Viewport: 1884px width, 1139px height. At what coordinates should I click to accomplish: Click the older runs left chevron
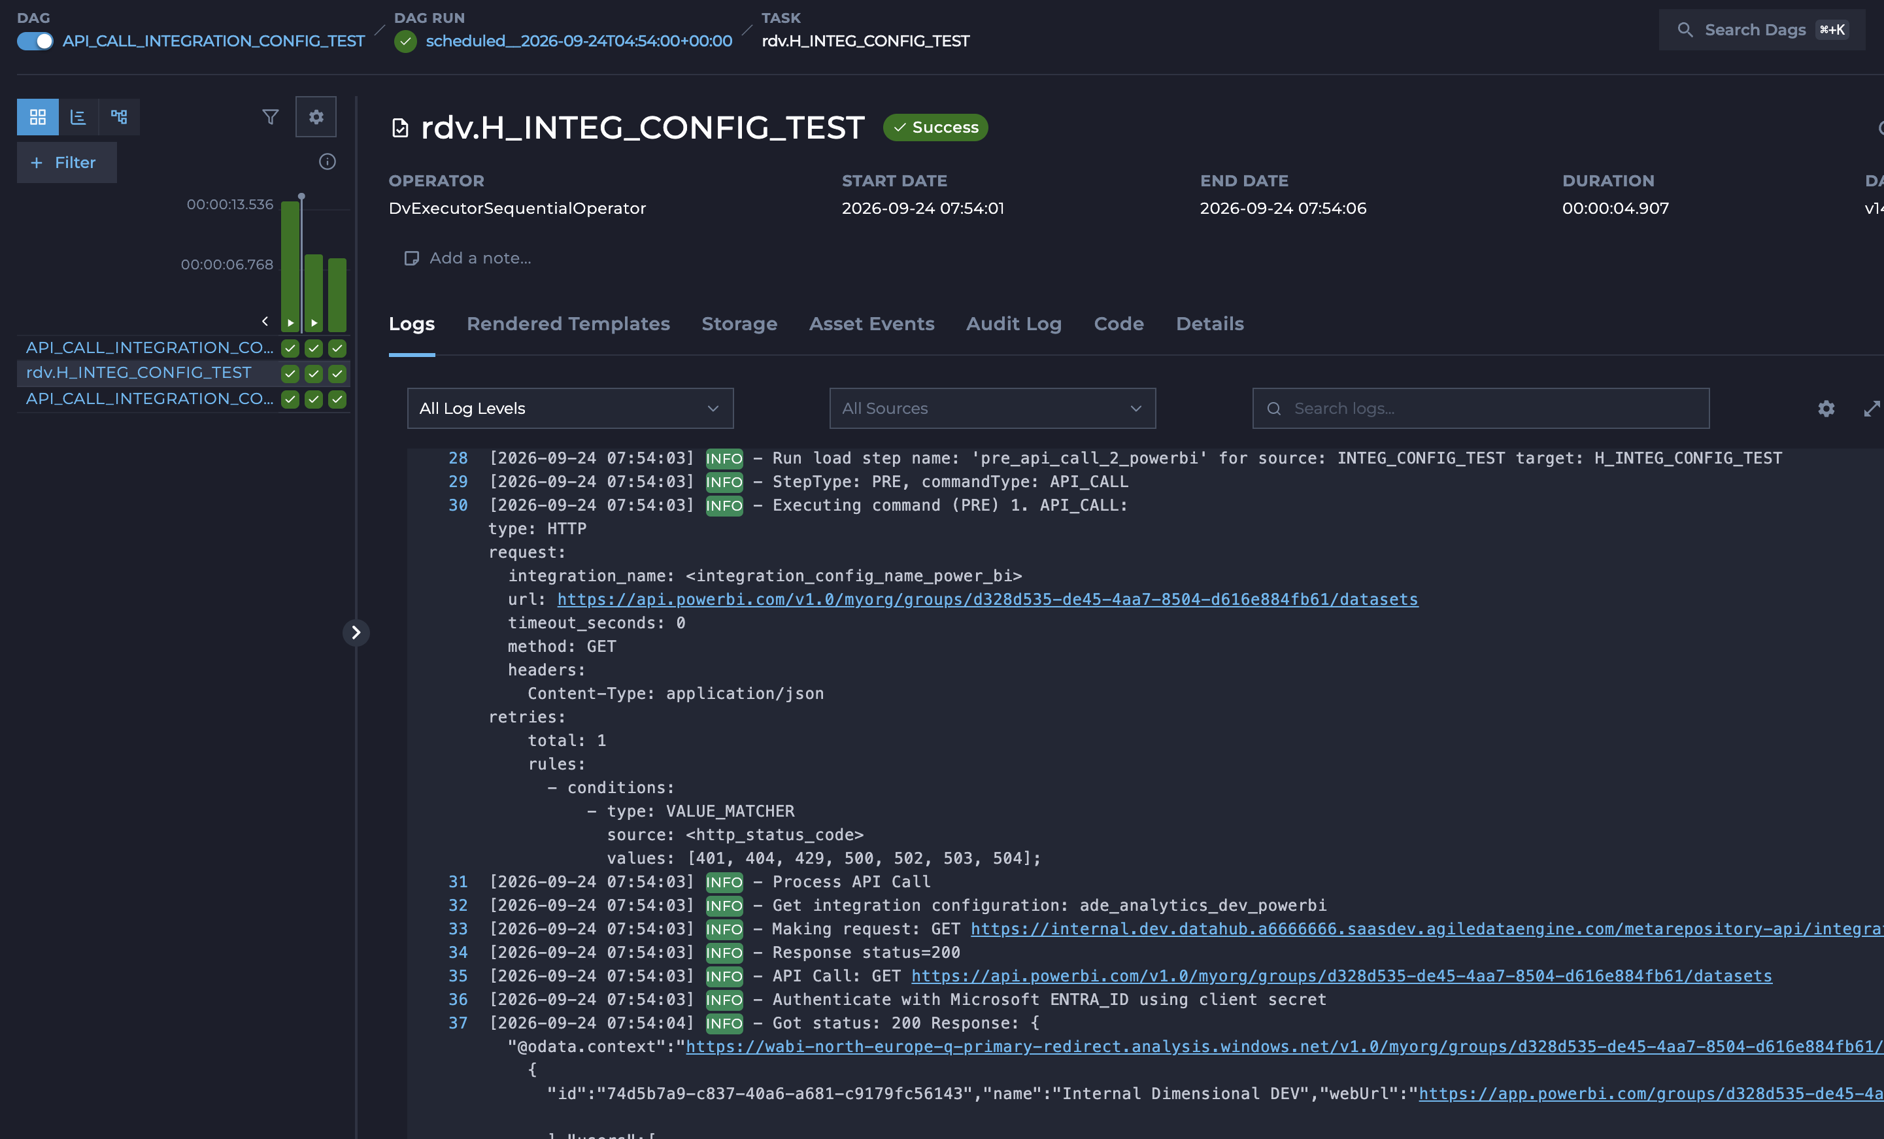[x=265, y=321]
